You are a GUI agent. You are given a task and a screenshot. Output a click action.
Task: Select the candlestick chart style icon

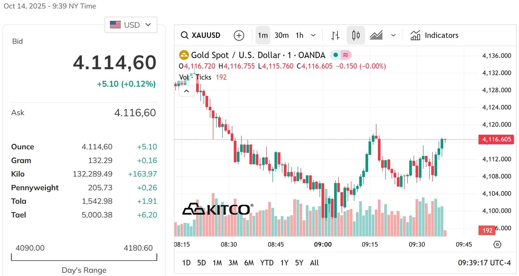pyautogui.click(x=356, y=35)
